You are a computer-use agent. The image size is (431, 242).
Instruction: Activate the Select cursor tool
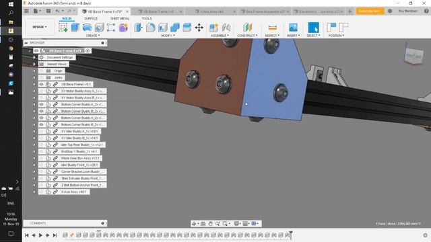pyautogui.click(x=313, y=28)
